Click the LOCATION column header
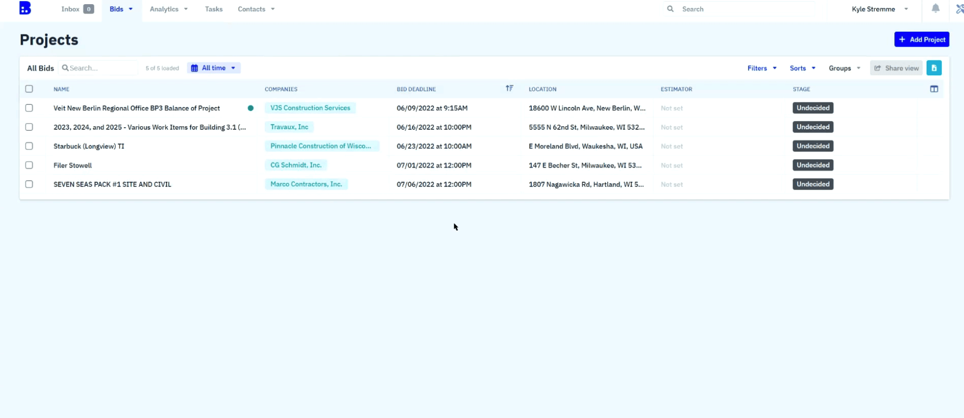964x418 pixels. pyautogui.click(x=542, y=89)
